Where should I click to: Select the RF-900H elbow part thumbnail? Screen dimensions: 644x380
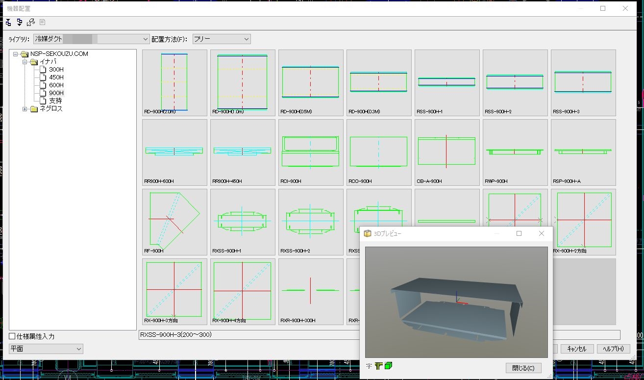pyautogui.click(x=174, y=222)
